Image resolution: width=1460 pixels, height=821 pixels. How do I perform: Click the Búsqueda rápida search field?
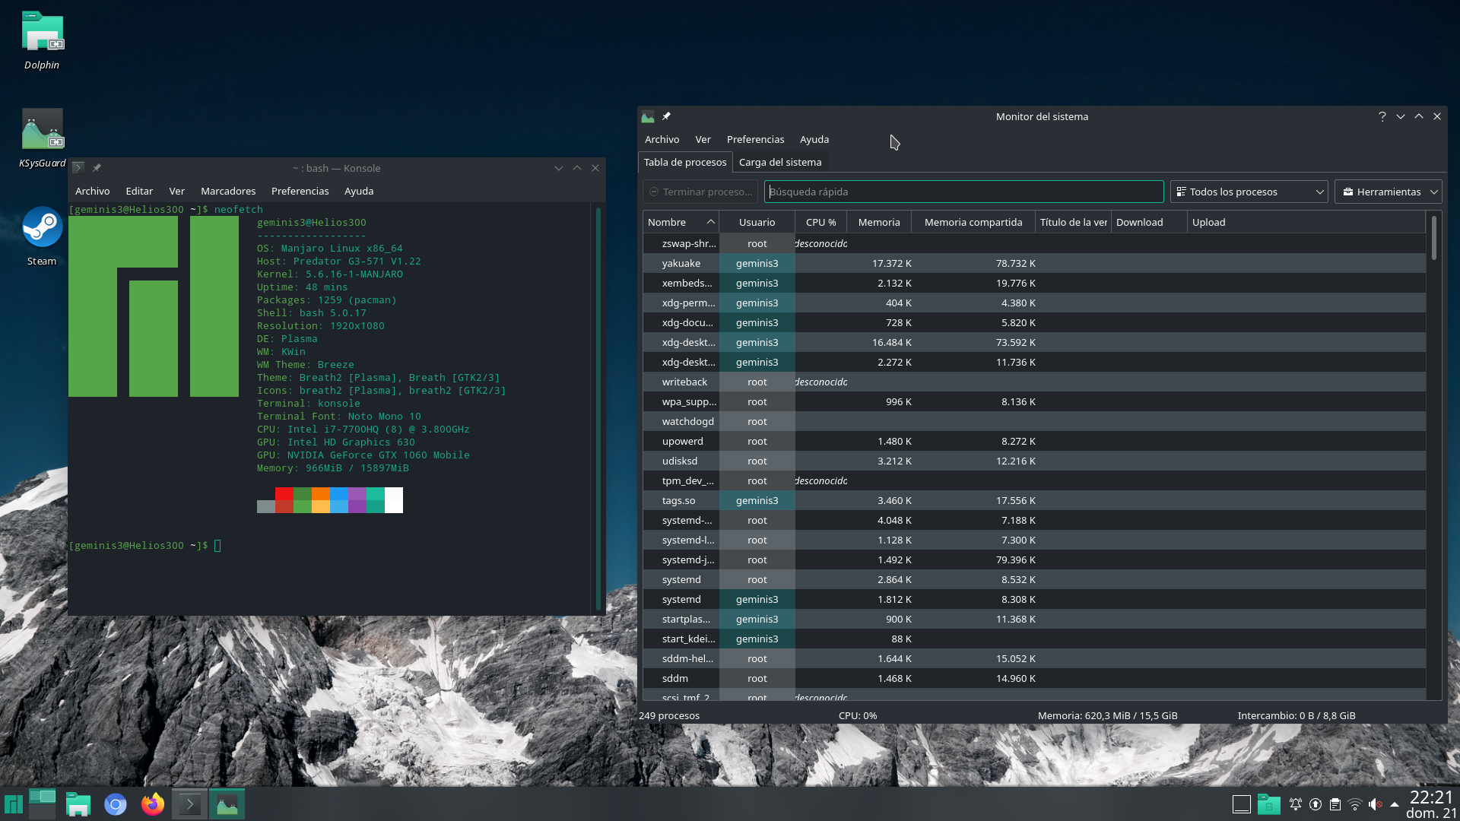click(x=963, y=192)
